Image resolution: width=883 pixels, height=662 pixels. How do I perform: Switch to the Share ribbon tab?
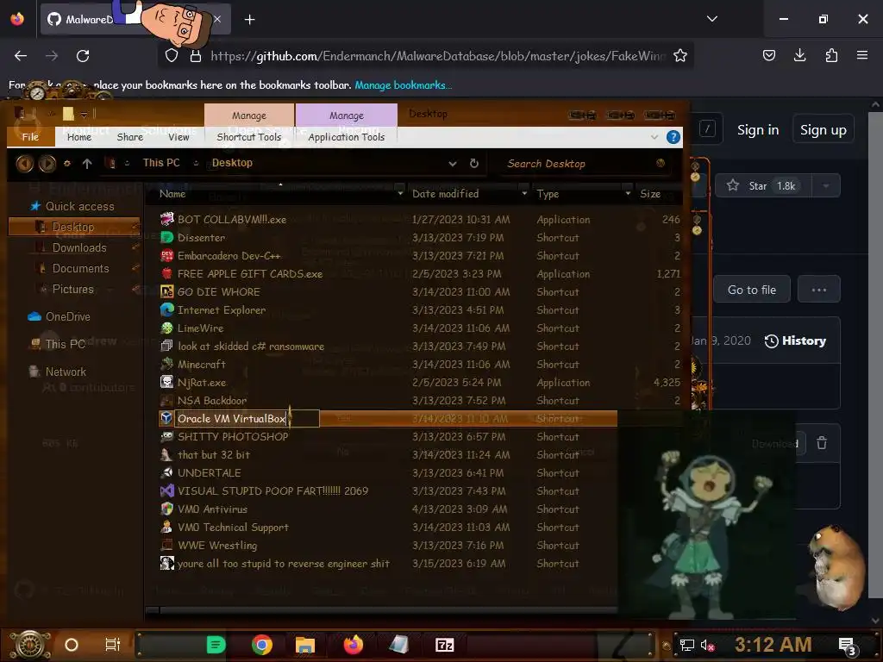[129, 137]
